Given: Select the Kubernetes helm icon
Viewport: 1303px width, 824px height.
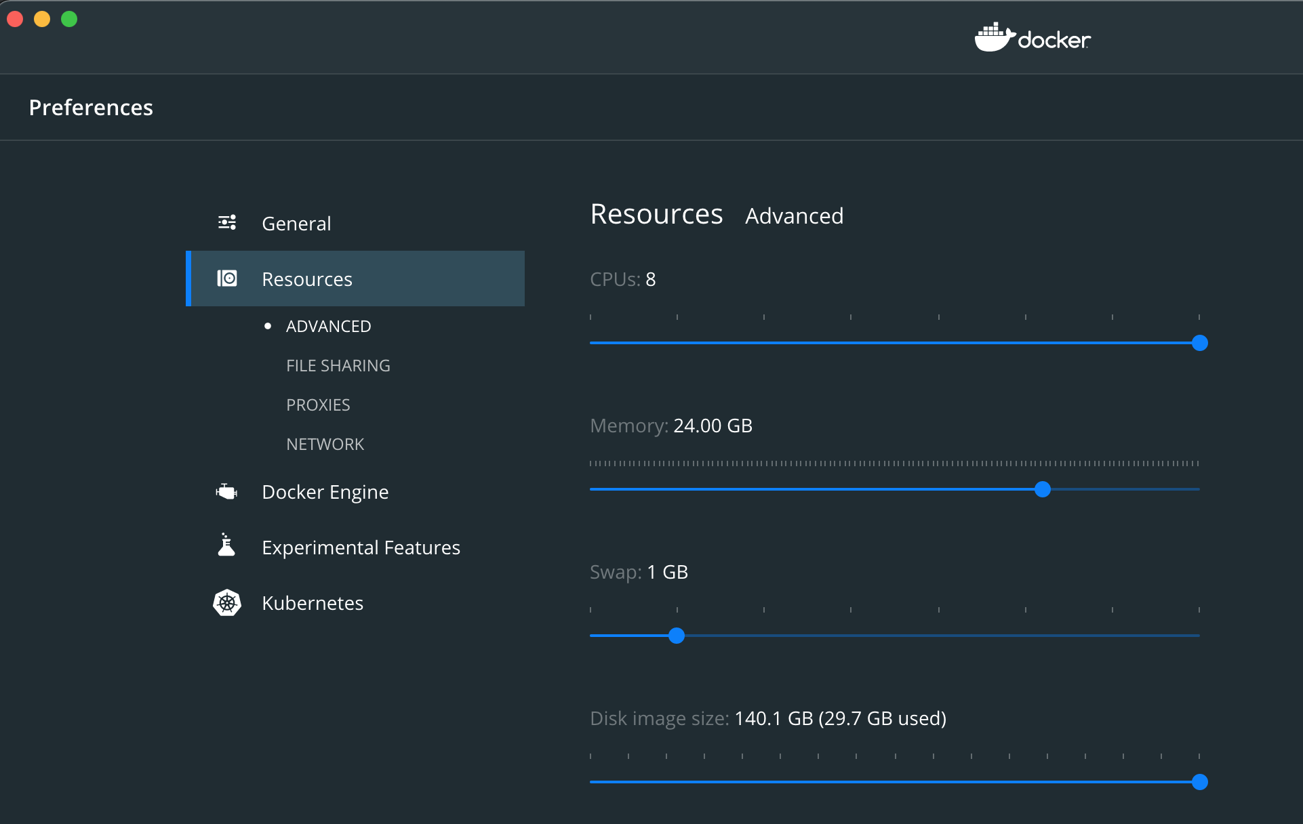Looking at the screenshot, I should [x=228, y=603].
